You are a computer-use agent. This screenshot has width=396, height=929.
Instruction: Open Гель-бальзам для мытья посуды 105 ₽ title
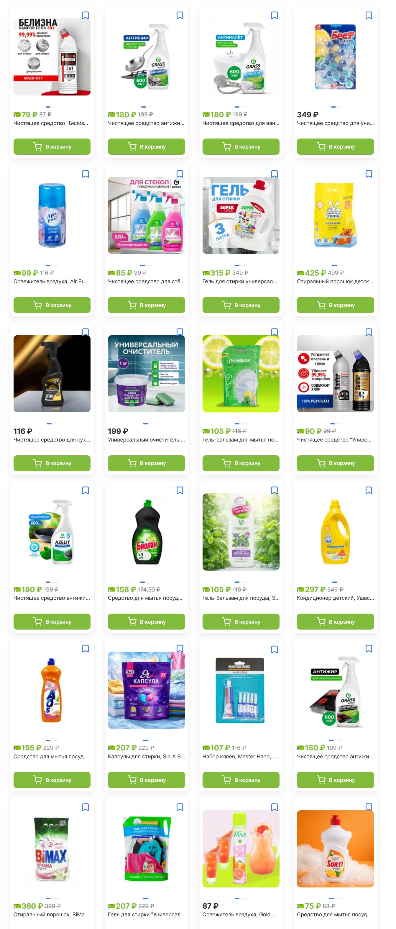coord(241,440)
